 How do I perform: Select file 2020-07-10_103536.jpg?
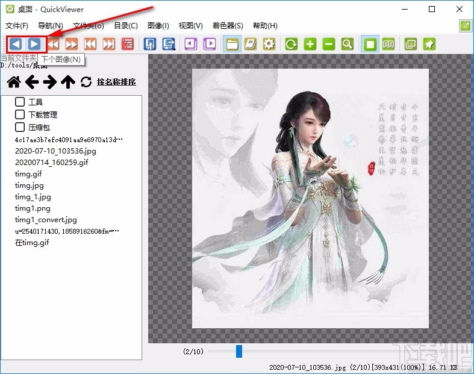tap(55, 151)
